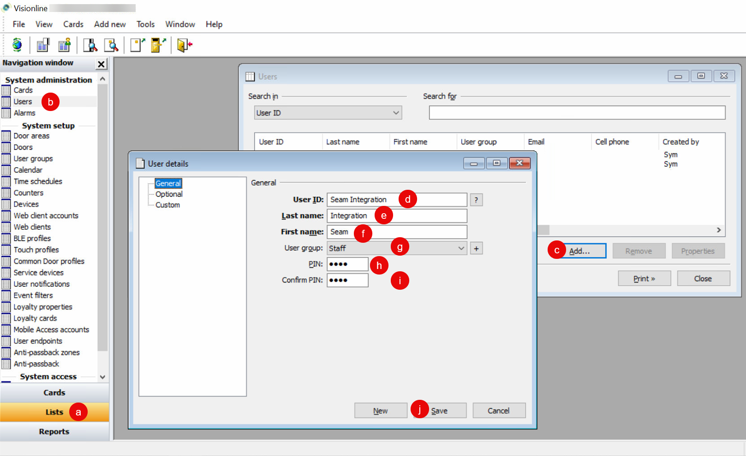Click the New button in User details
The height and width of the screenshot is (456, 746).
(380, 410)
